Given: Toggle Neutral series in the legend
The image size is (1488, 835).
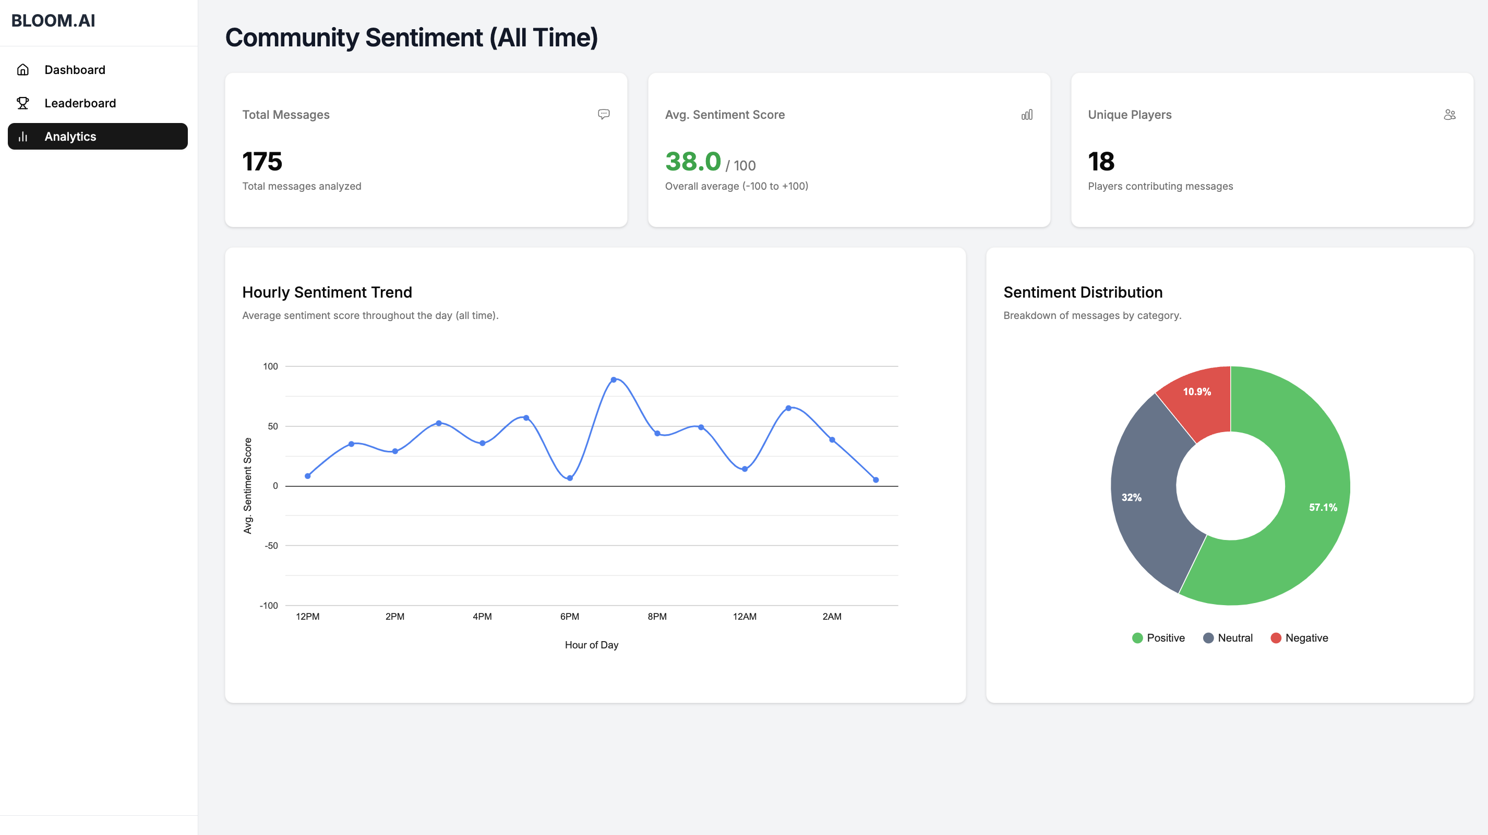Looking at the screenshot, I should click(x=1228, y=637).
